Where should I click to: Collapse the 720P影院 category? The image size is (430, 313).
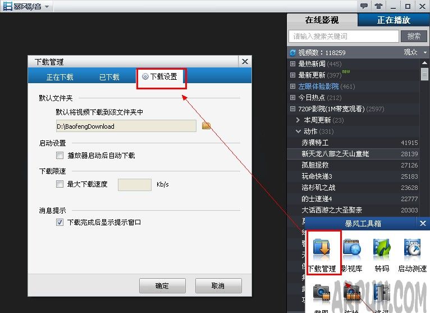click(292, 108)
